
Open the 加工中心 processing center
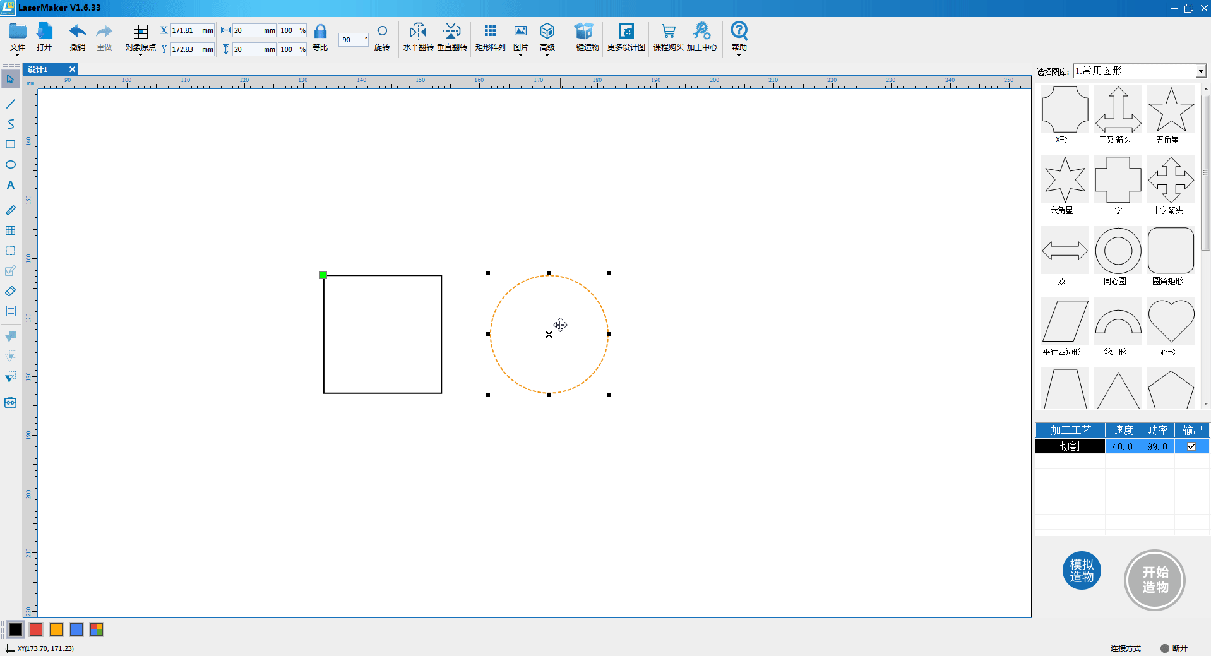[x=701, y=31]
